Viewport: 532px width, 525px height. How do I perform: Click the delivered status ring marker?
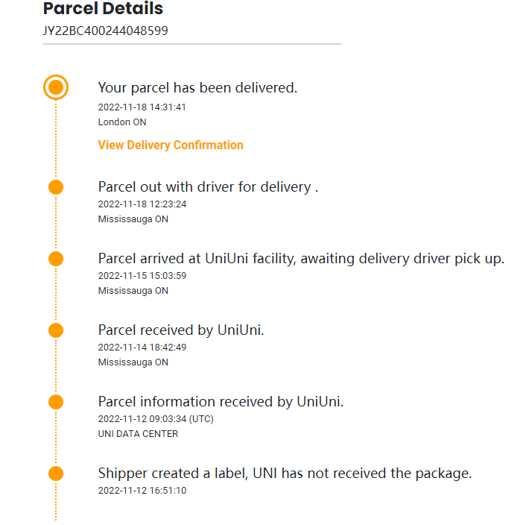pos(56,87)
